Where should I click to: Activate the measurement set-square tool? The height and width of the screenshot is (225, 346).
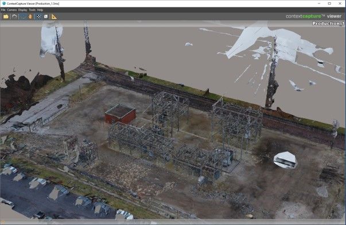coord(54,17)
